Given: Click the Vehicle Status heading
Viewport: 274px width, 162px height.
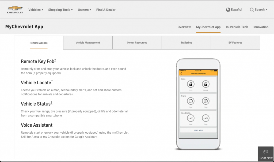Looking at the screenshot, I should coord(36,104).
